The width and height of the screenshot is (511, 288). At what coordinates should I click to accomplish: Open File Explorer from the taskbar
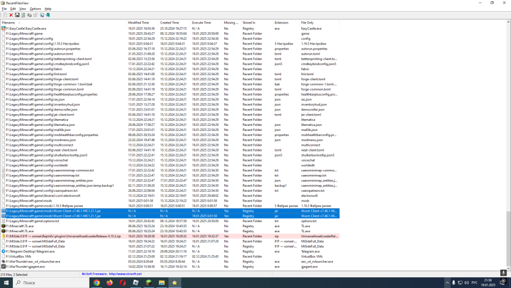pyautogui.click(x=161, y=283)
